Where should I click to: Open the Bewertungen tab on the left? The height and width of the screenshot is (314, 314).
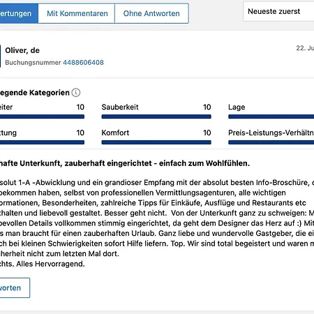point(19,13)
